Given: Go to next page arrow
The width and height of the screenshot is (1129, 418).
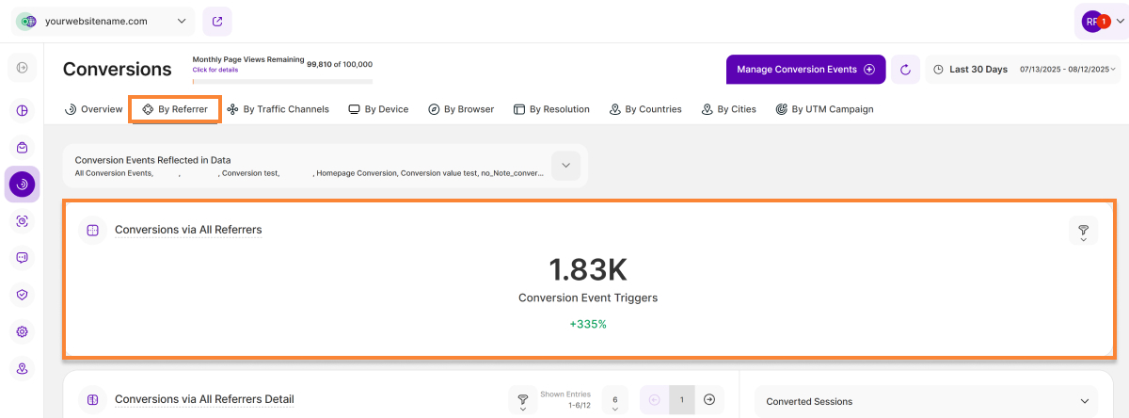Looking at the screenshot, I should coord(709,399).
